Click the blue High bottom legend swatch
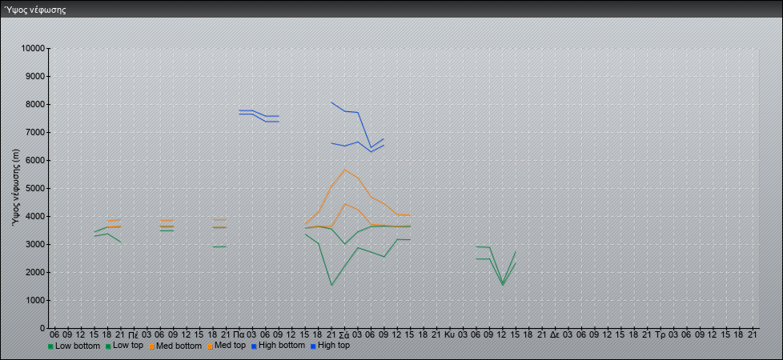This screenshot has height=360, width=783. 254,346
